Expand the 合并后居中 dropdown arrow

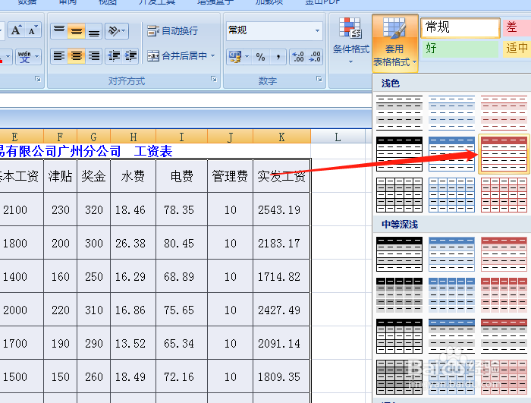coord(212,56)
